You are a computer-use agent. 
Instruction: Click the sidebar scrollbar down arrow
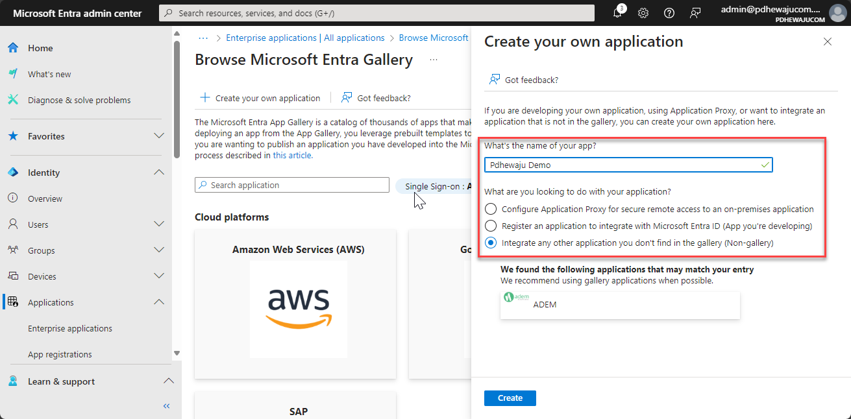177,353
